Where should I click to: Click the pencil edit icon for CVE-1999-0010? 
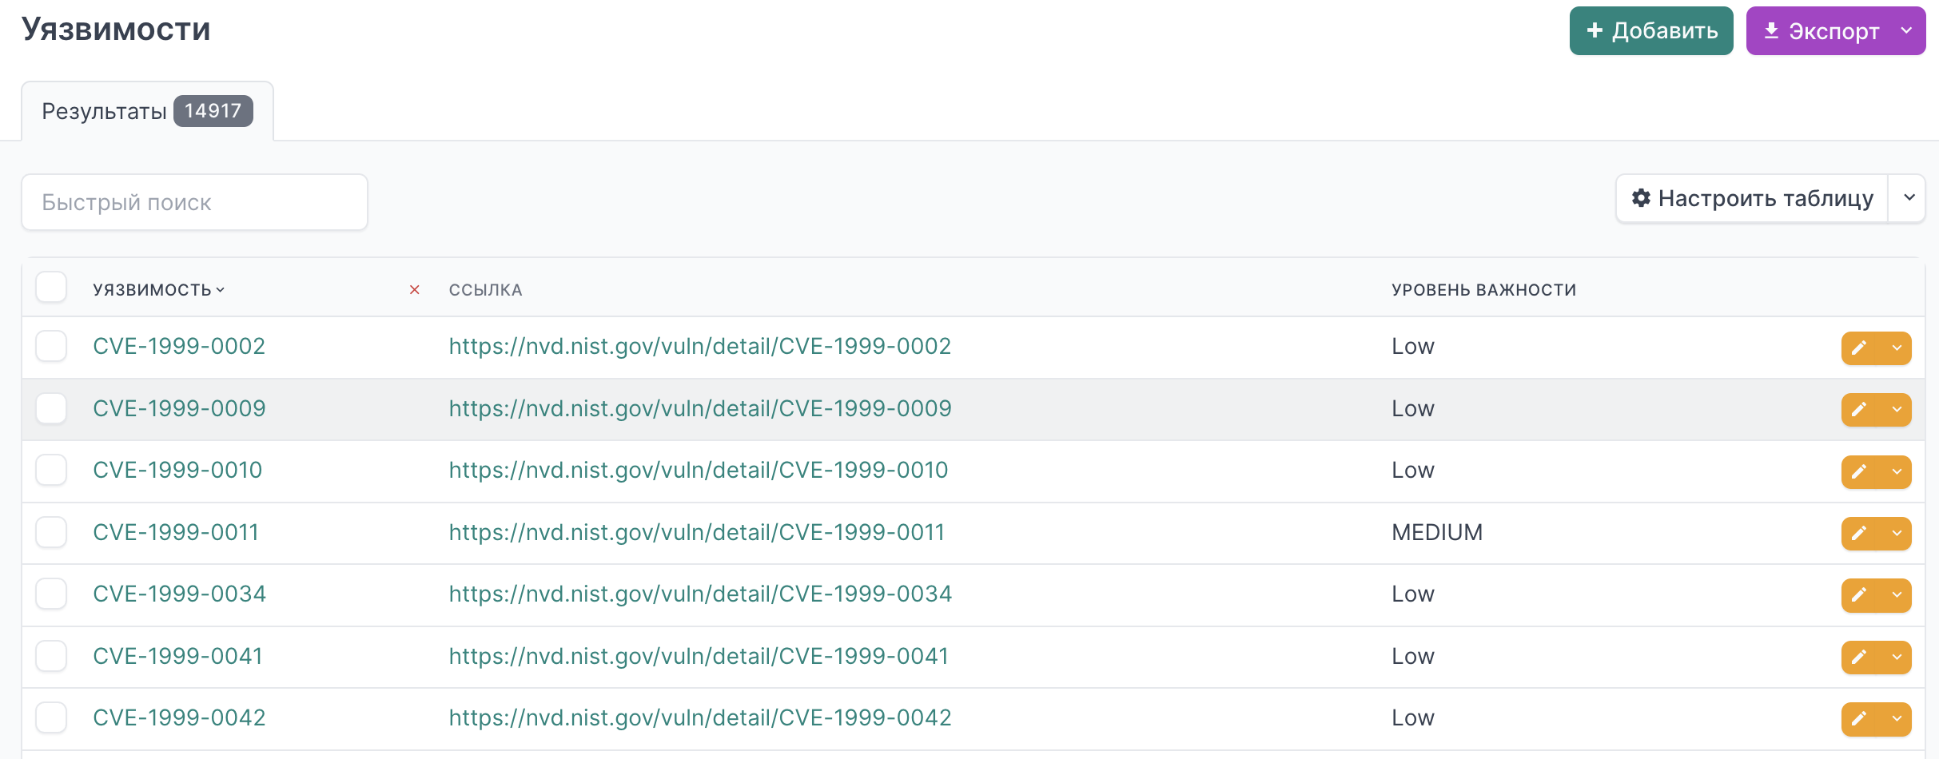[1860, 471]
